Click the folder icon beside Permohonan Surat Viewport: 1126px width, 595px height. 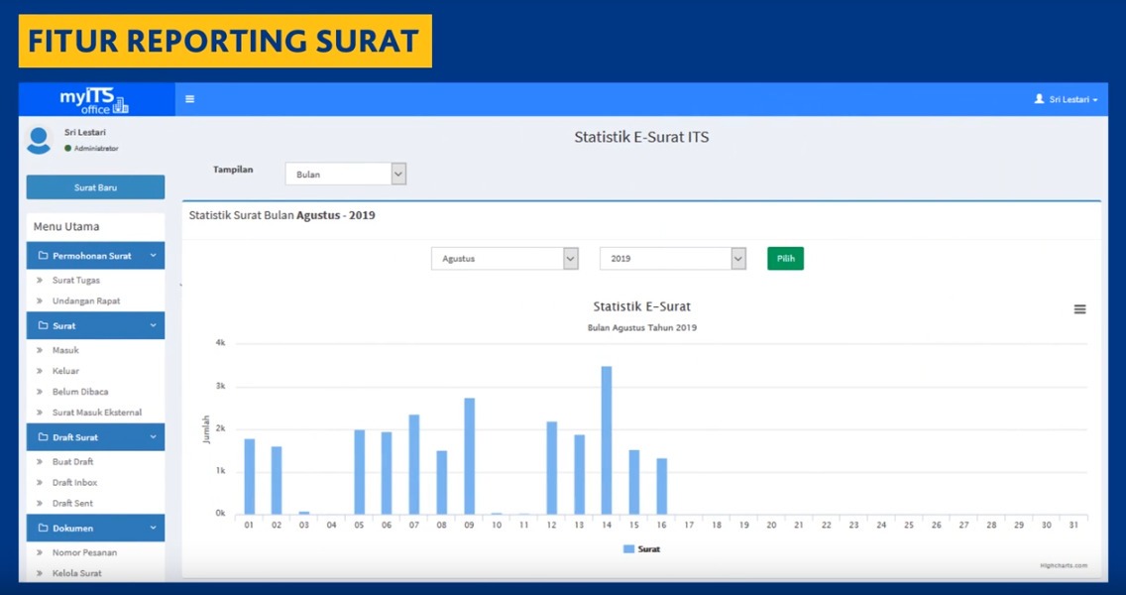point(43,256)
